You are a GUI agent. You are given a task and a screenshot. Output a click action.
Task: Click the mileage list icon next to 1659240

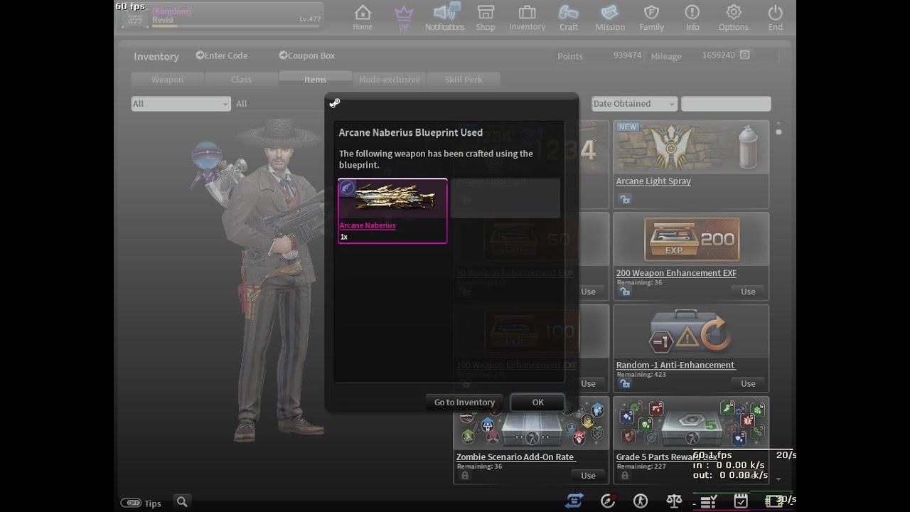[x=744, y=55]
